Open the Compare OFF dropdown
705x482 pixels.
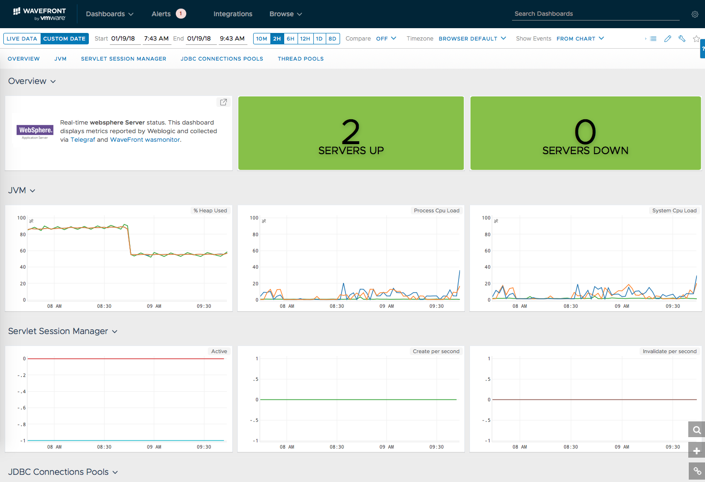point(386,39)
